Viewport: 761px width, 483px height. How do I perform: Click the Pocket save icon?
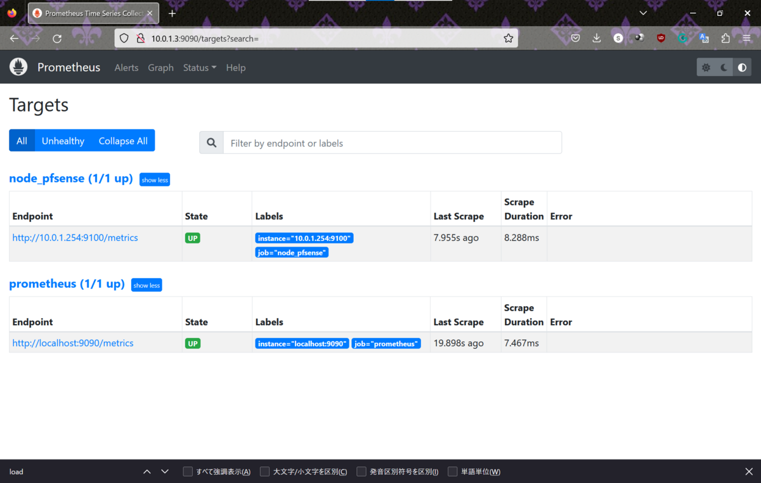(x=575, y=38)
